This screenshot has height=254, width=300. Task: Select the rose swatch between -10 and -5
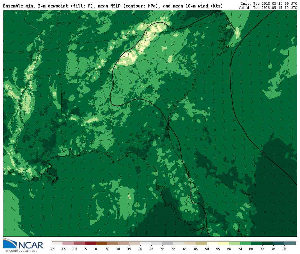pos(79,243)
